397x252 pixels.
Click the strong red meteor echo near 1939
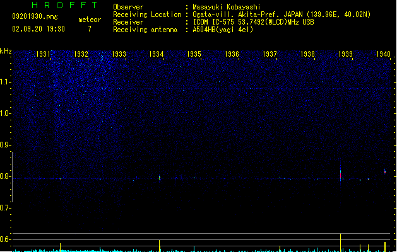pos(341,175)
